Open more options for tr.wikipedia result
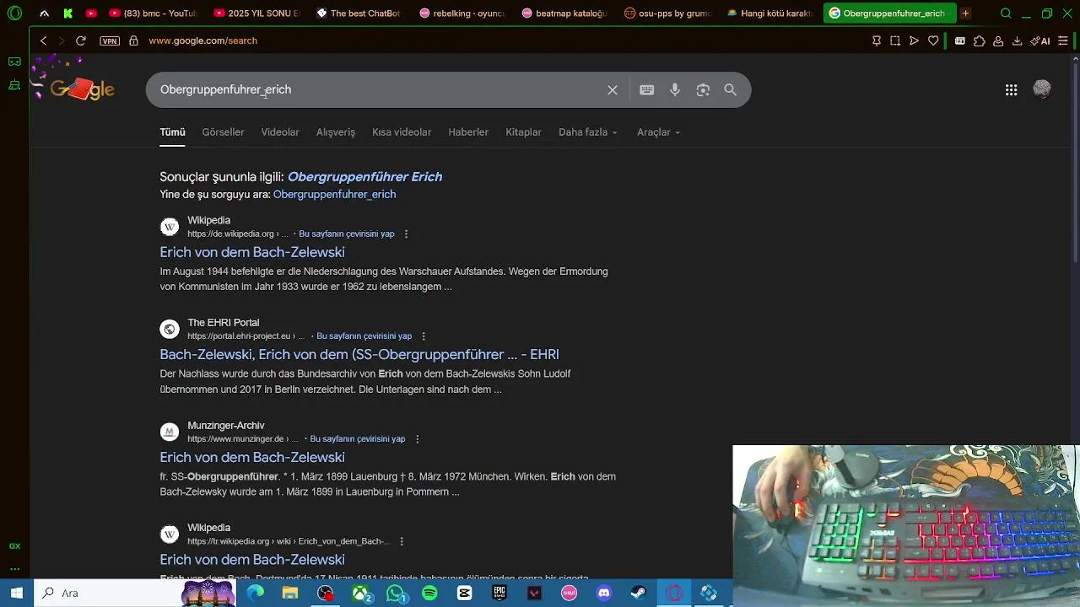 [x=402, y=541]
